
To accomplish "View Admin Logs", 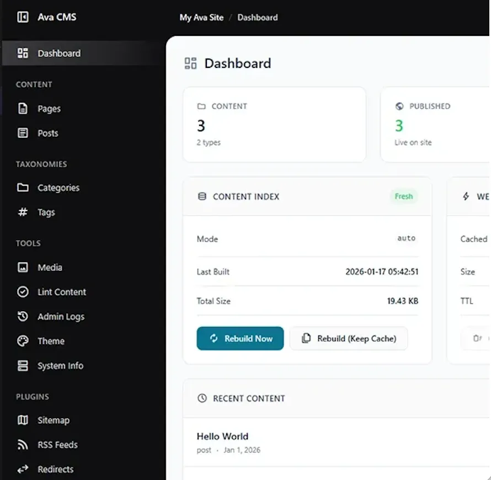I will pyautogui.click(x=83, y=316).
